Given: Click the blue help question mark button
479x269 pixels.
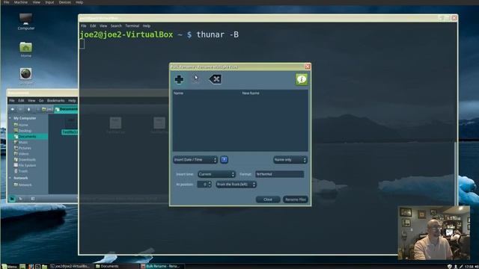Looking at the screenshot, I should (x=224, y=159).
